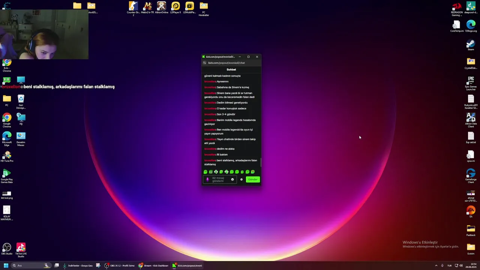This screenshot has width=480, height=270.
Task: Launch AlbionOnline from the desktop
Action: [x=162, y=7]
